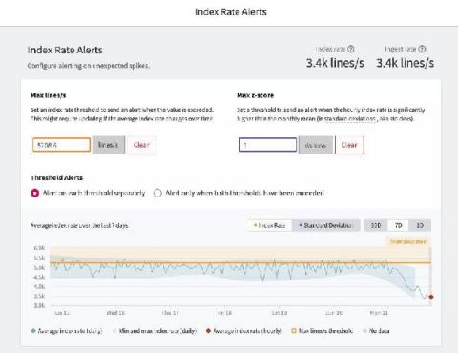Switch chart range to 1D
The width and height of the screenshot is (458, 353).
420,225
